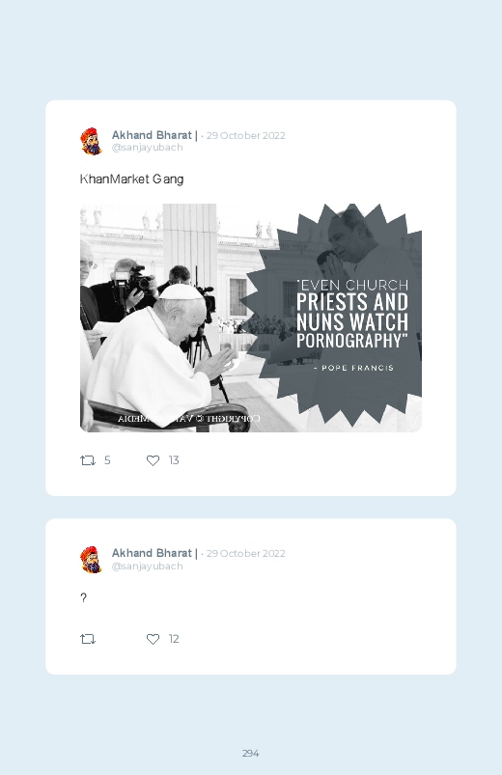Open Akhand Bharat name in second tweet
The height and width of the screenshot is (775, 502).
pos(152,553)
